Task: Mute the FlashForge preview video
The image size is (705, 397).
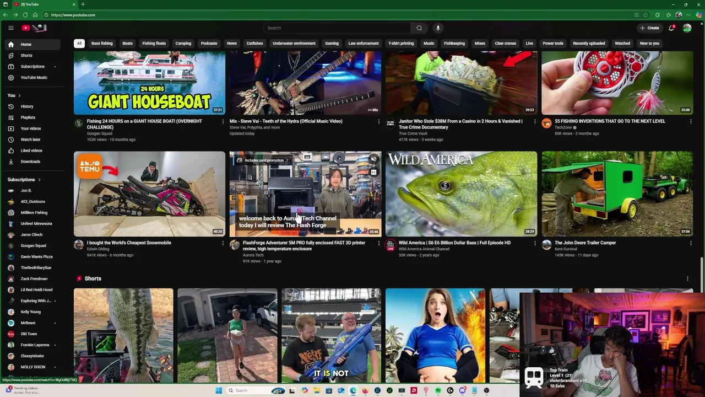Action: point(373,160)
